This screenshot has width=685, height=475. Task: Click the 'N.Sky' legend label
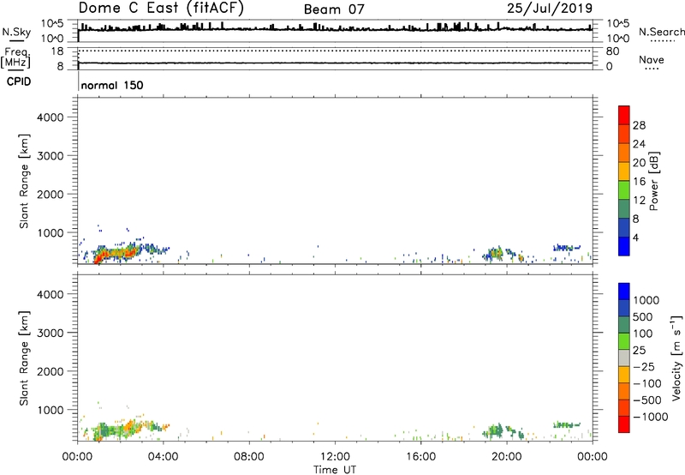pos(16,32)
